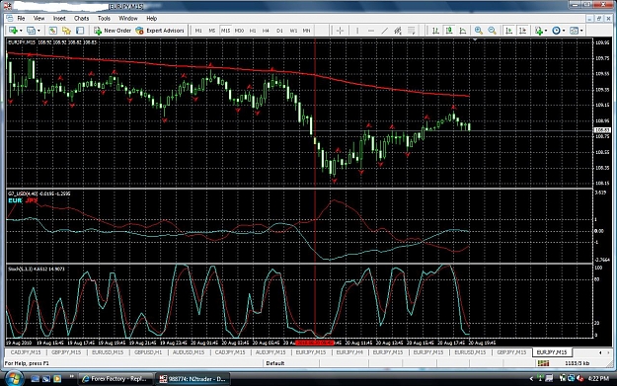The image size is (617, 386).
Task: Show hidden system tray icons arrow
Action: (x=531, y=378)
